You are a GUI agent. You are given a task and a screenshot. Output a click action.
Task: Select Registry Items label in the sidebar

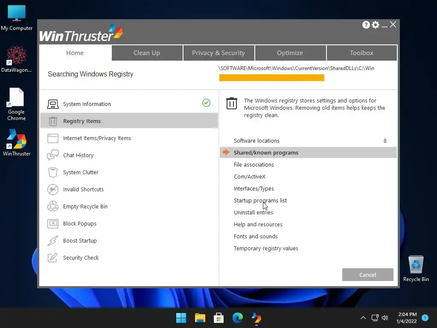82,121
